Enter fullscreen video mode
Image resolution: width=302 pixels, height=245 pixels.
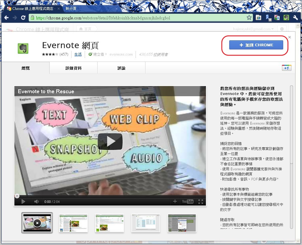201,202
